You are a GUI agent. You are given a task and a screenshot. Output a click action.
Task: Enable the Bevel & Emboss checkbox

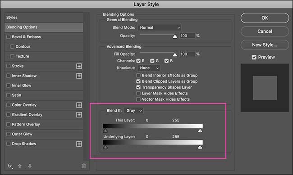click(x=9, y=37)
